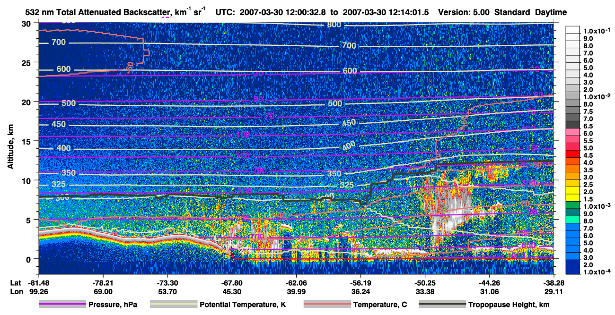Click the altitude axis tick label '10'
Image resolution: width=615 pixels, height=315 pixels.
tap(26, 180)
